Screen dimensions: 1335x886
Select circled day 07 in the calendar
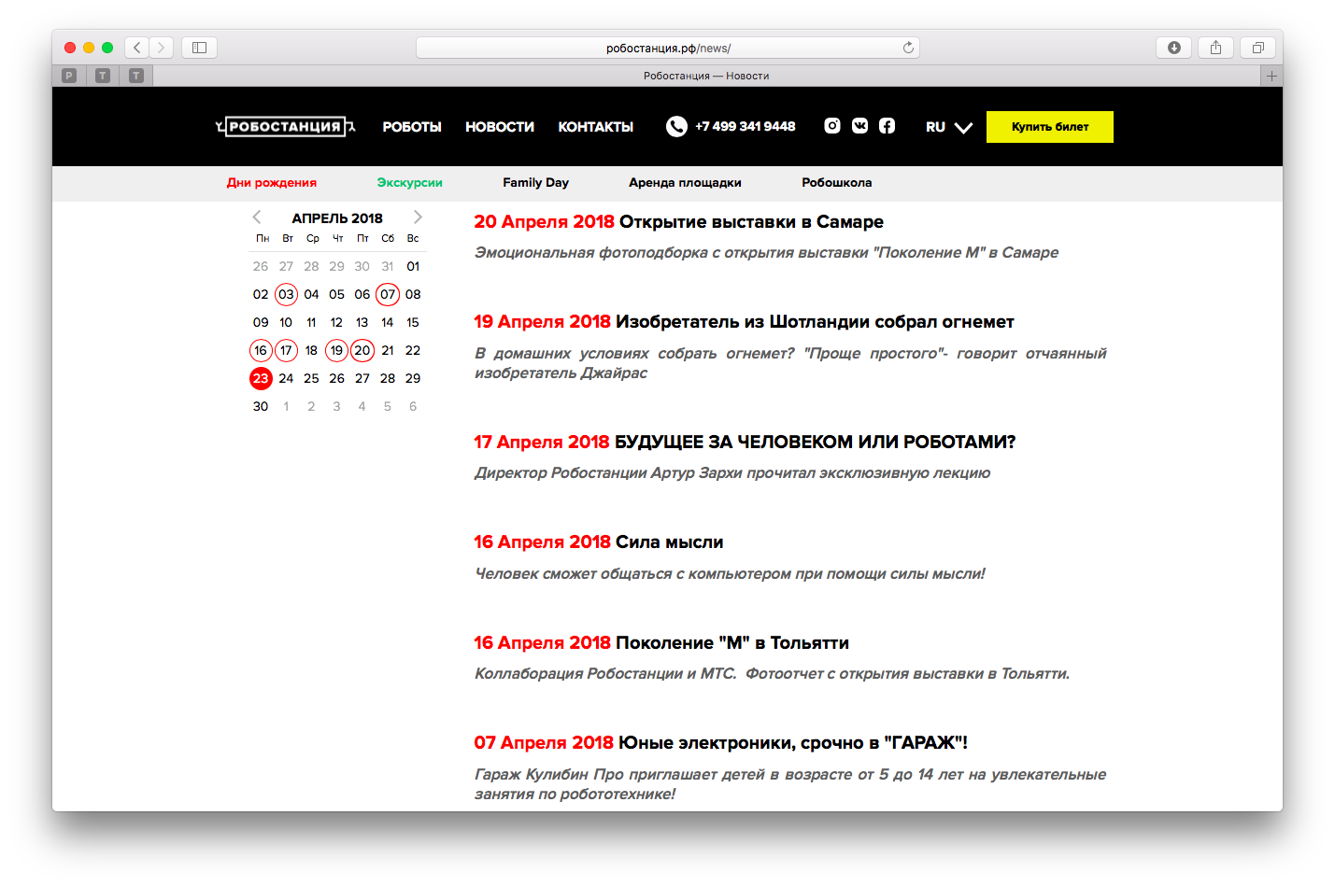[388, 294]
